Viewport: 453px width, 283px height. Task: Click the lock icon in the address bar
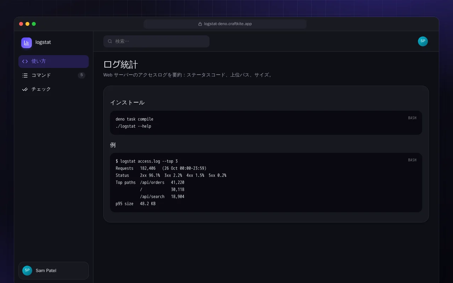[200, 24]
